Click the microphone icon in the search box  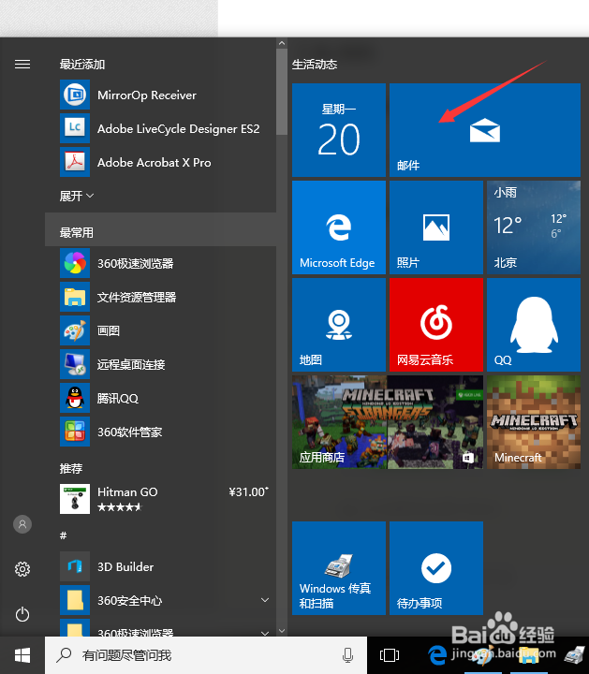[347, 655]
